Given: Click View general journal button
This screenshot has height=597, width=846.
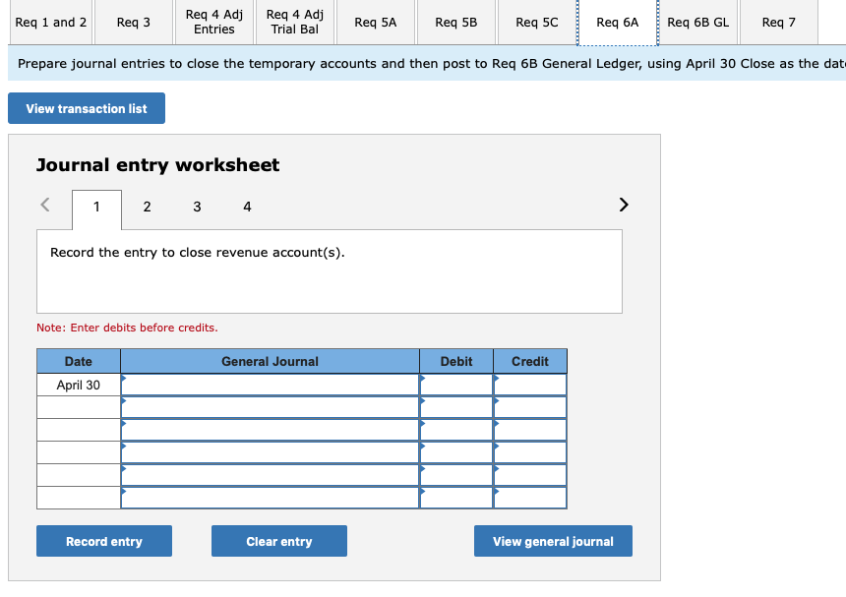Looking at the screenshot, I should 553,541.
